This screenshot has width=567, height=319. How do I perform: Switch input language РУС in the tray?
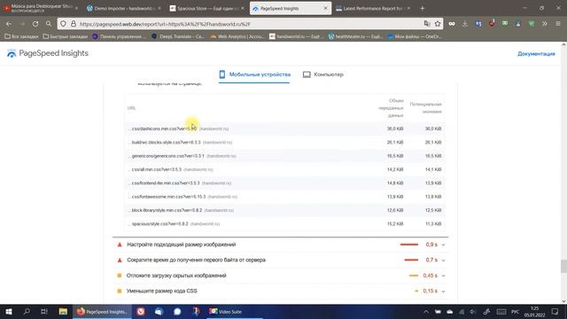click(x=515, y=311)
